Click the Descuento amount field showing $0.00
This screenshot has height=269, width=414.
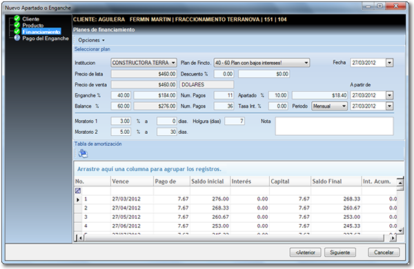tap(264, 74)
